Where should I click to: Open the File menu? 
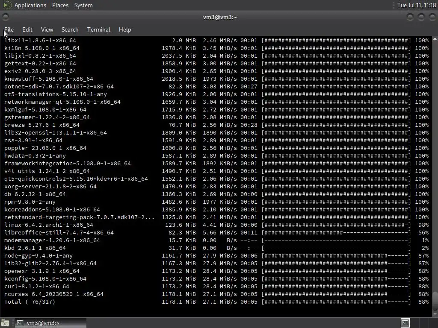[x=9, y=29]
